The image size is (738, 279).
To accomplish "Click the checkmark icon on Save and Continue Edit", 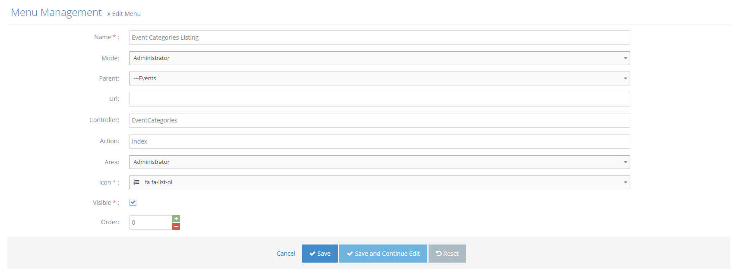I will (x=350, y=253).
